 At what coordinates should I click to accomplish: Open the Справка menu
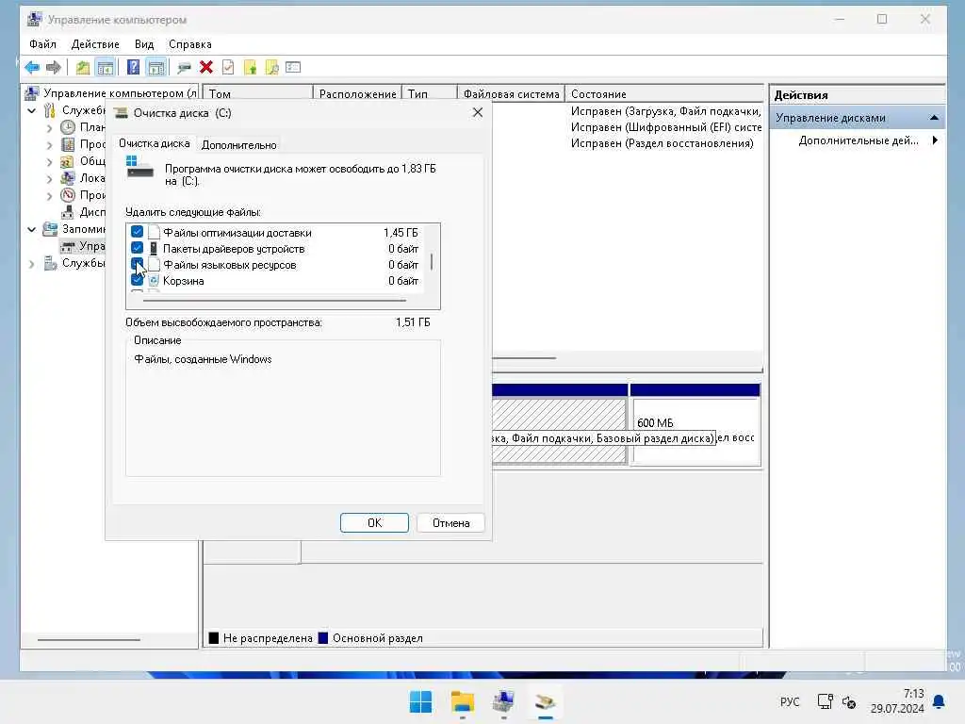coord(190,44)
